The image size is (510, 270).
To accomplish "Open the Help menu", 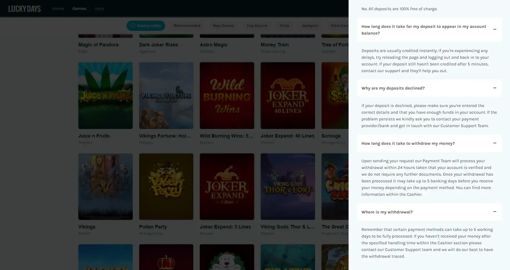I will pos(99,8).
